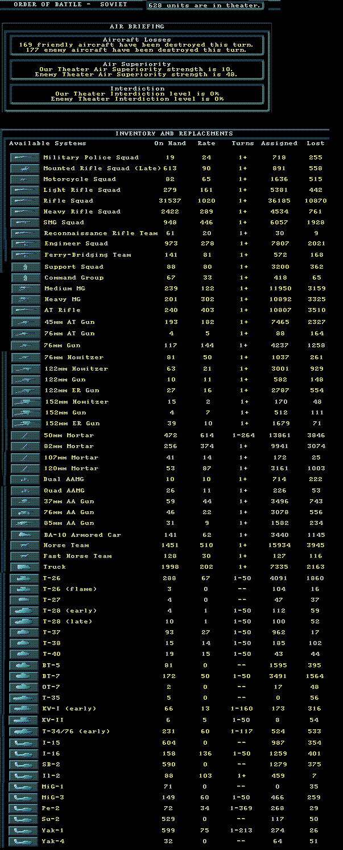Click the 31537 Rifle Squad on-hand value
The height and width of the screenshot is (850, 343).
click(x=170, y=201)
